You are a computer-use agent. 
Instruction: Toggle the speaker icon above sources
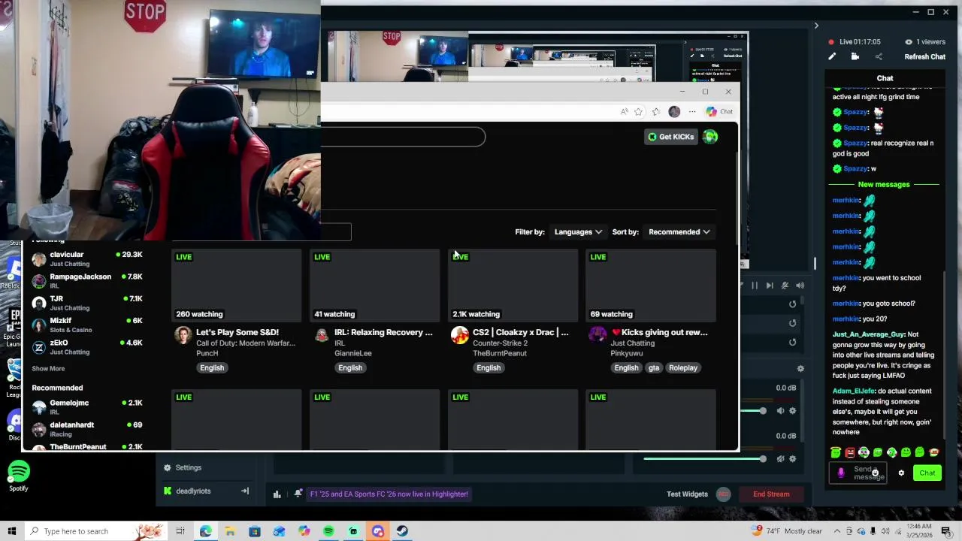click(x=800, y=286)
